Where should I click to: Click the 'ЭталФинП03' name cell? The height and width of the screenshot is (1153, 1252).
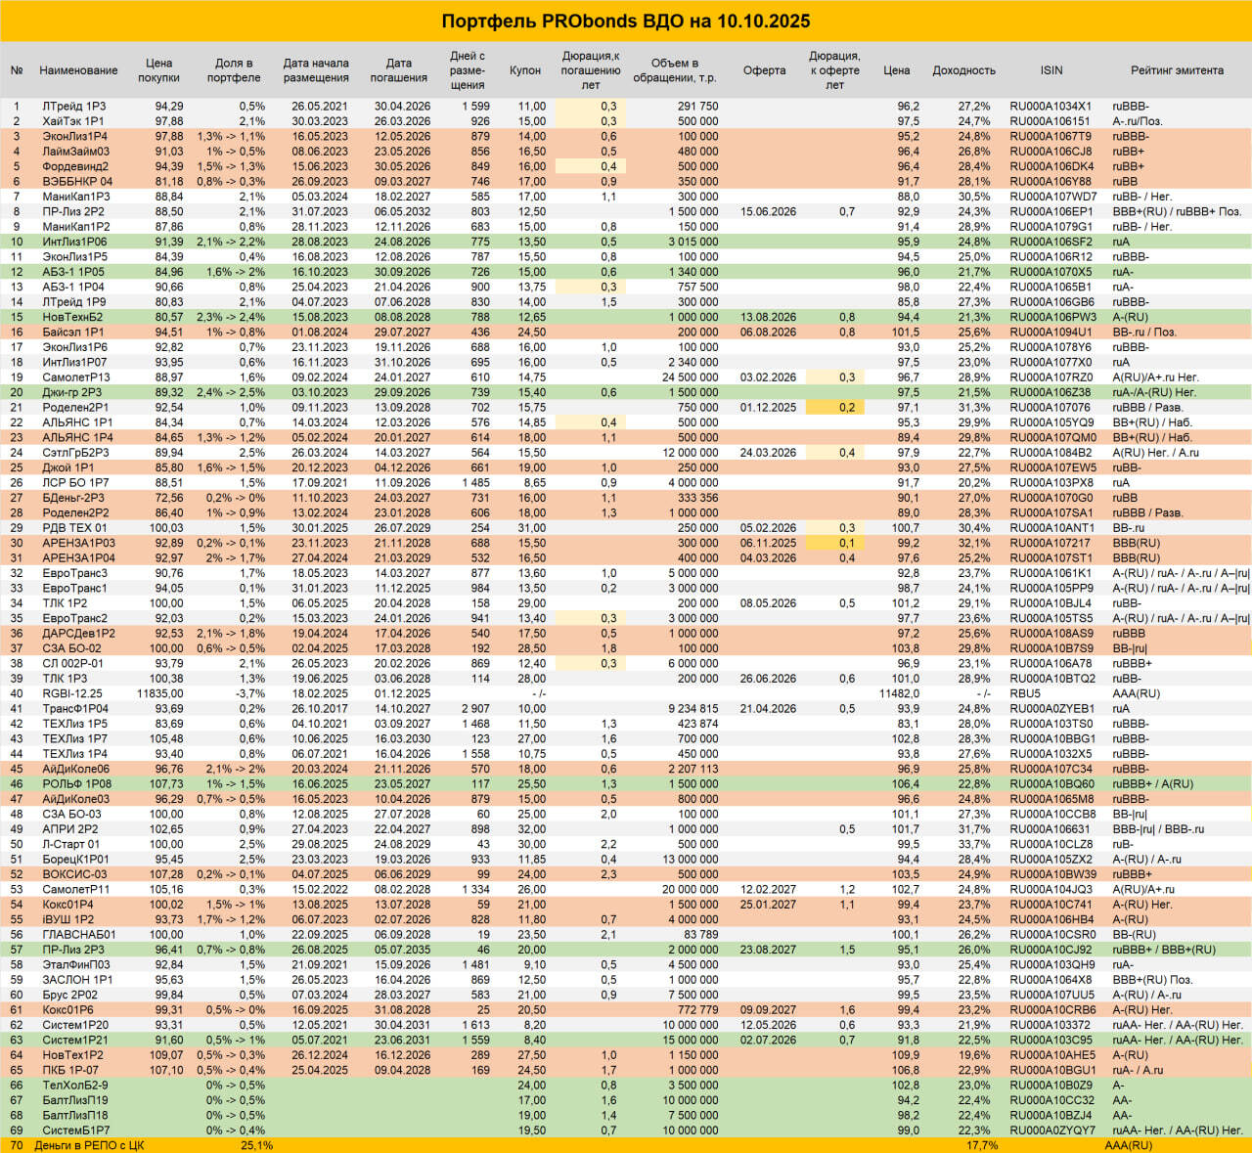coord(76,965)
